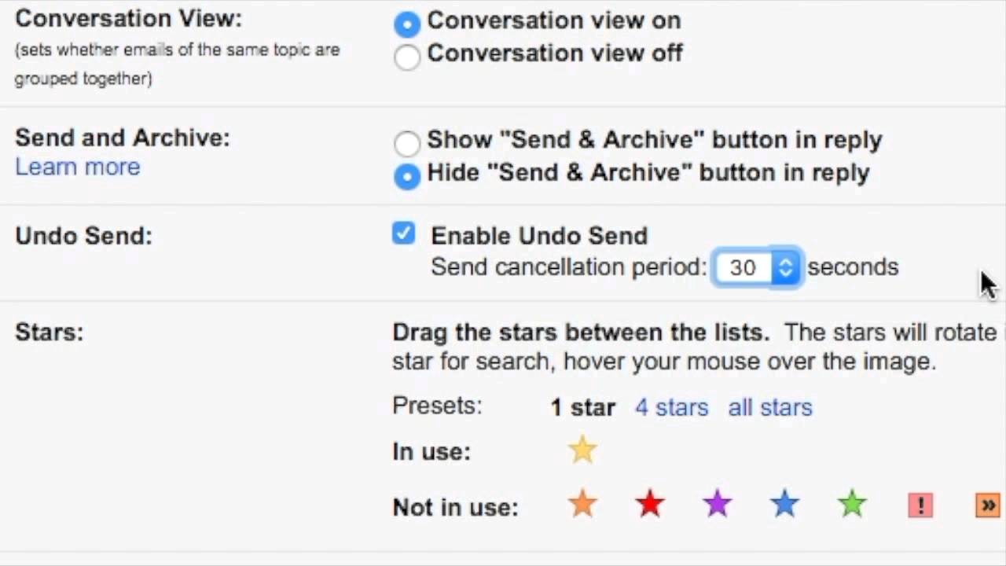Hide "Send & Archive" button in reply
Viewport: 1006px width, 566px height.
[x=407, y=176]
